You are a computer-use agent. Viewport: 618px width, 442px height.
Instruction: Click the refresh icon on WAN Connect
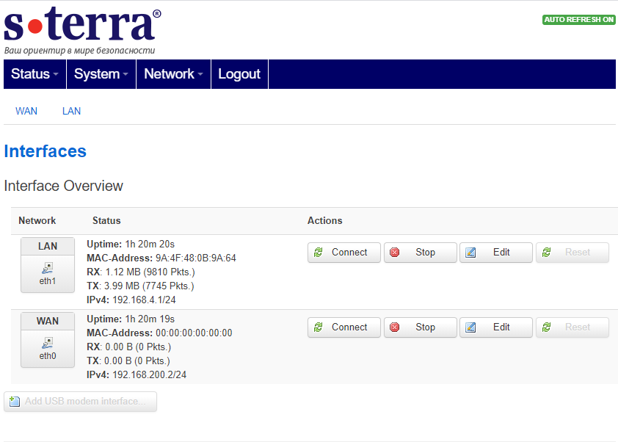coord(318,327)
